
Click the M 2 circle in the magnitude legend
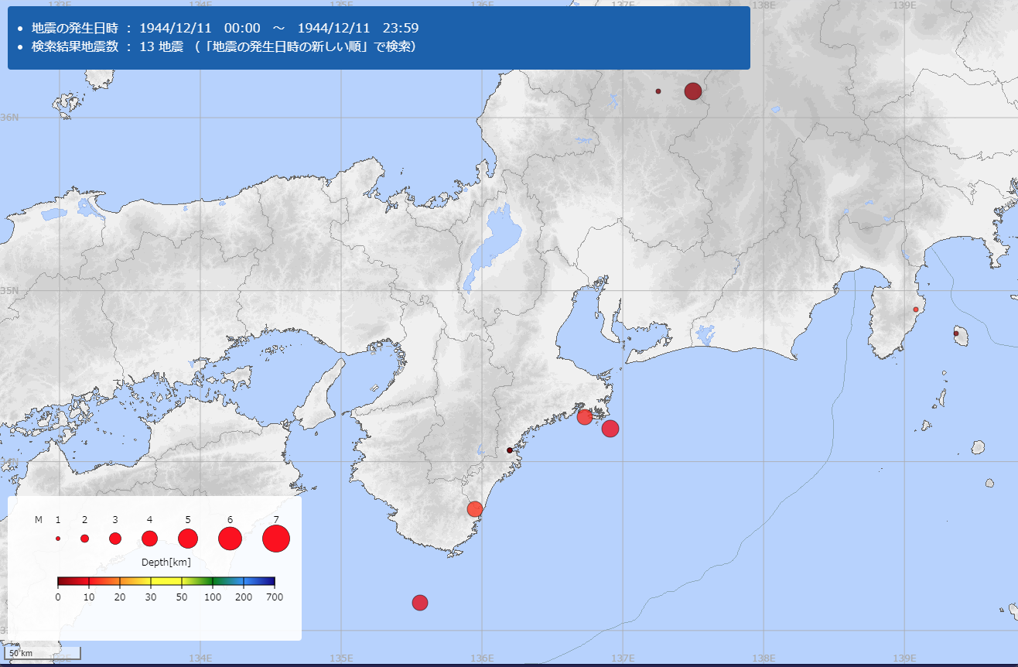pyautogui.click(x=85, y=539)
